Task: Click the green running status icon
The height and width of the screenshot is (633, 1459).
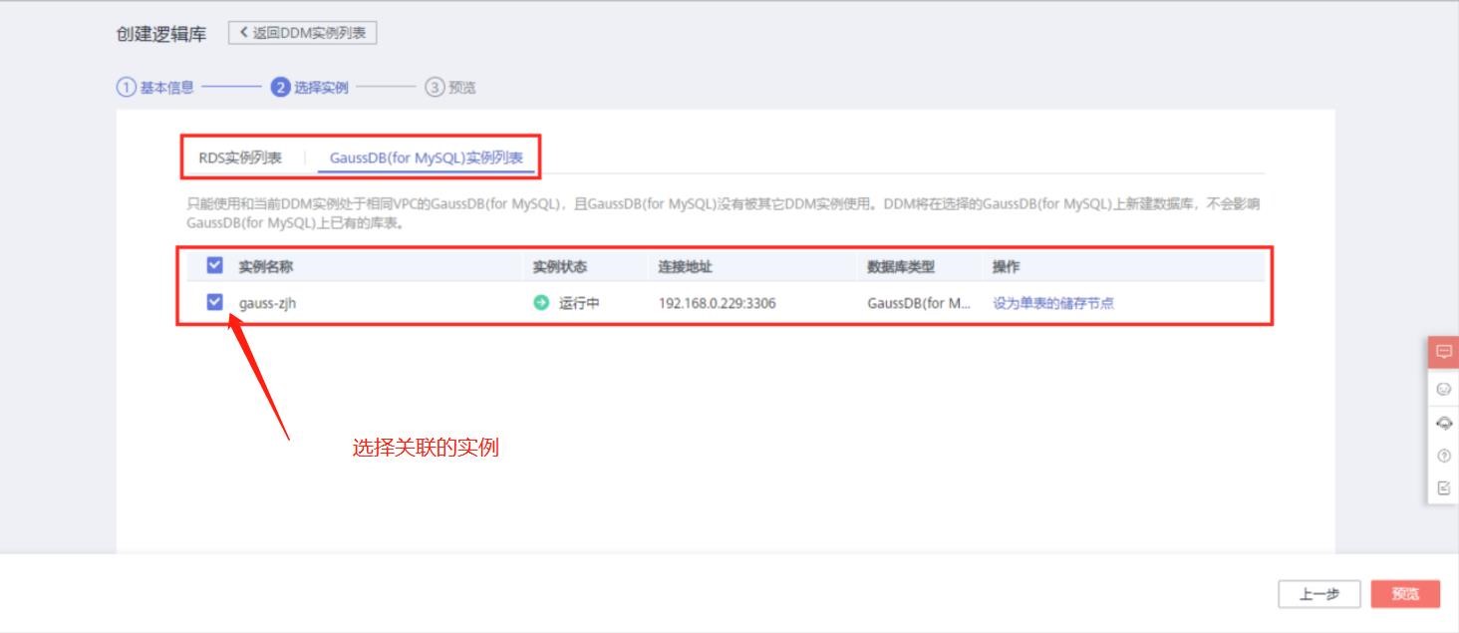Action: [541, 303]
